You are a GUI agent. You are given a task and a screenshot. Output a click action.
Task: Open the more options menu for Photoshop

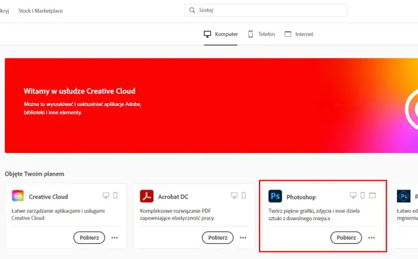click(372, 238)
